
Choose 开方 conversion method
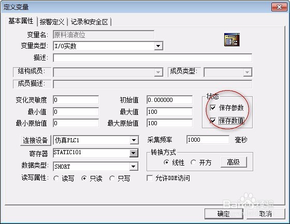point(194,162)
